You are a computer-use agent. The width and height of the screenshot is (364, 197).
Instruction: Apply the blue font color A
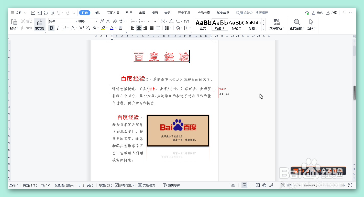click(x=112, y=28)
